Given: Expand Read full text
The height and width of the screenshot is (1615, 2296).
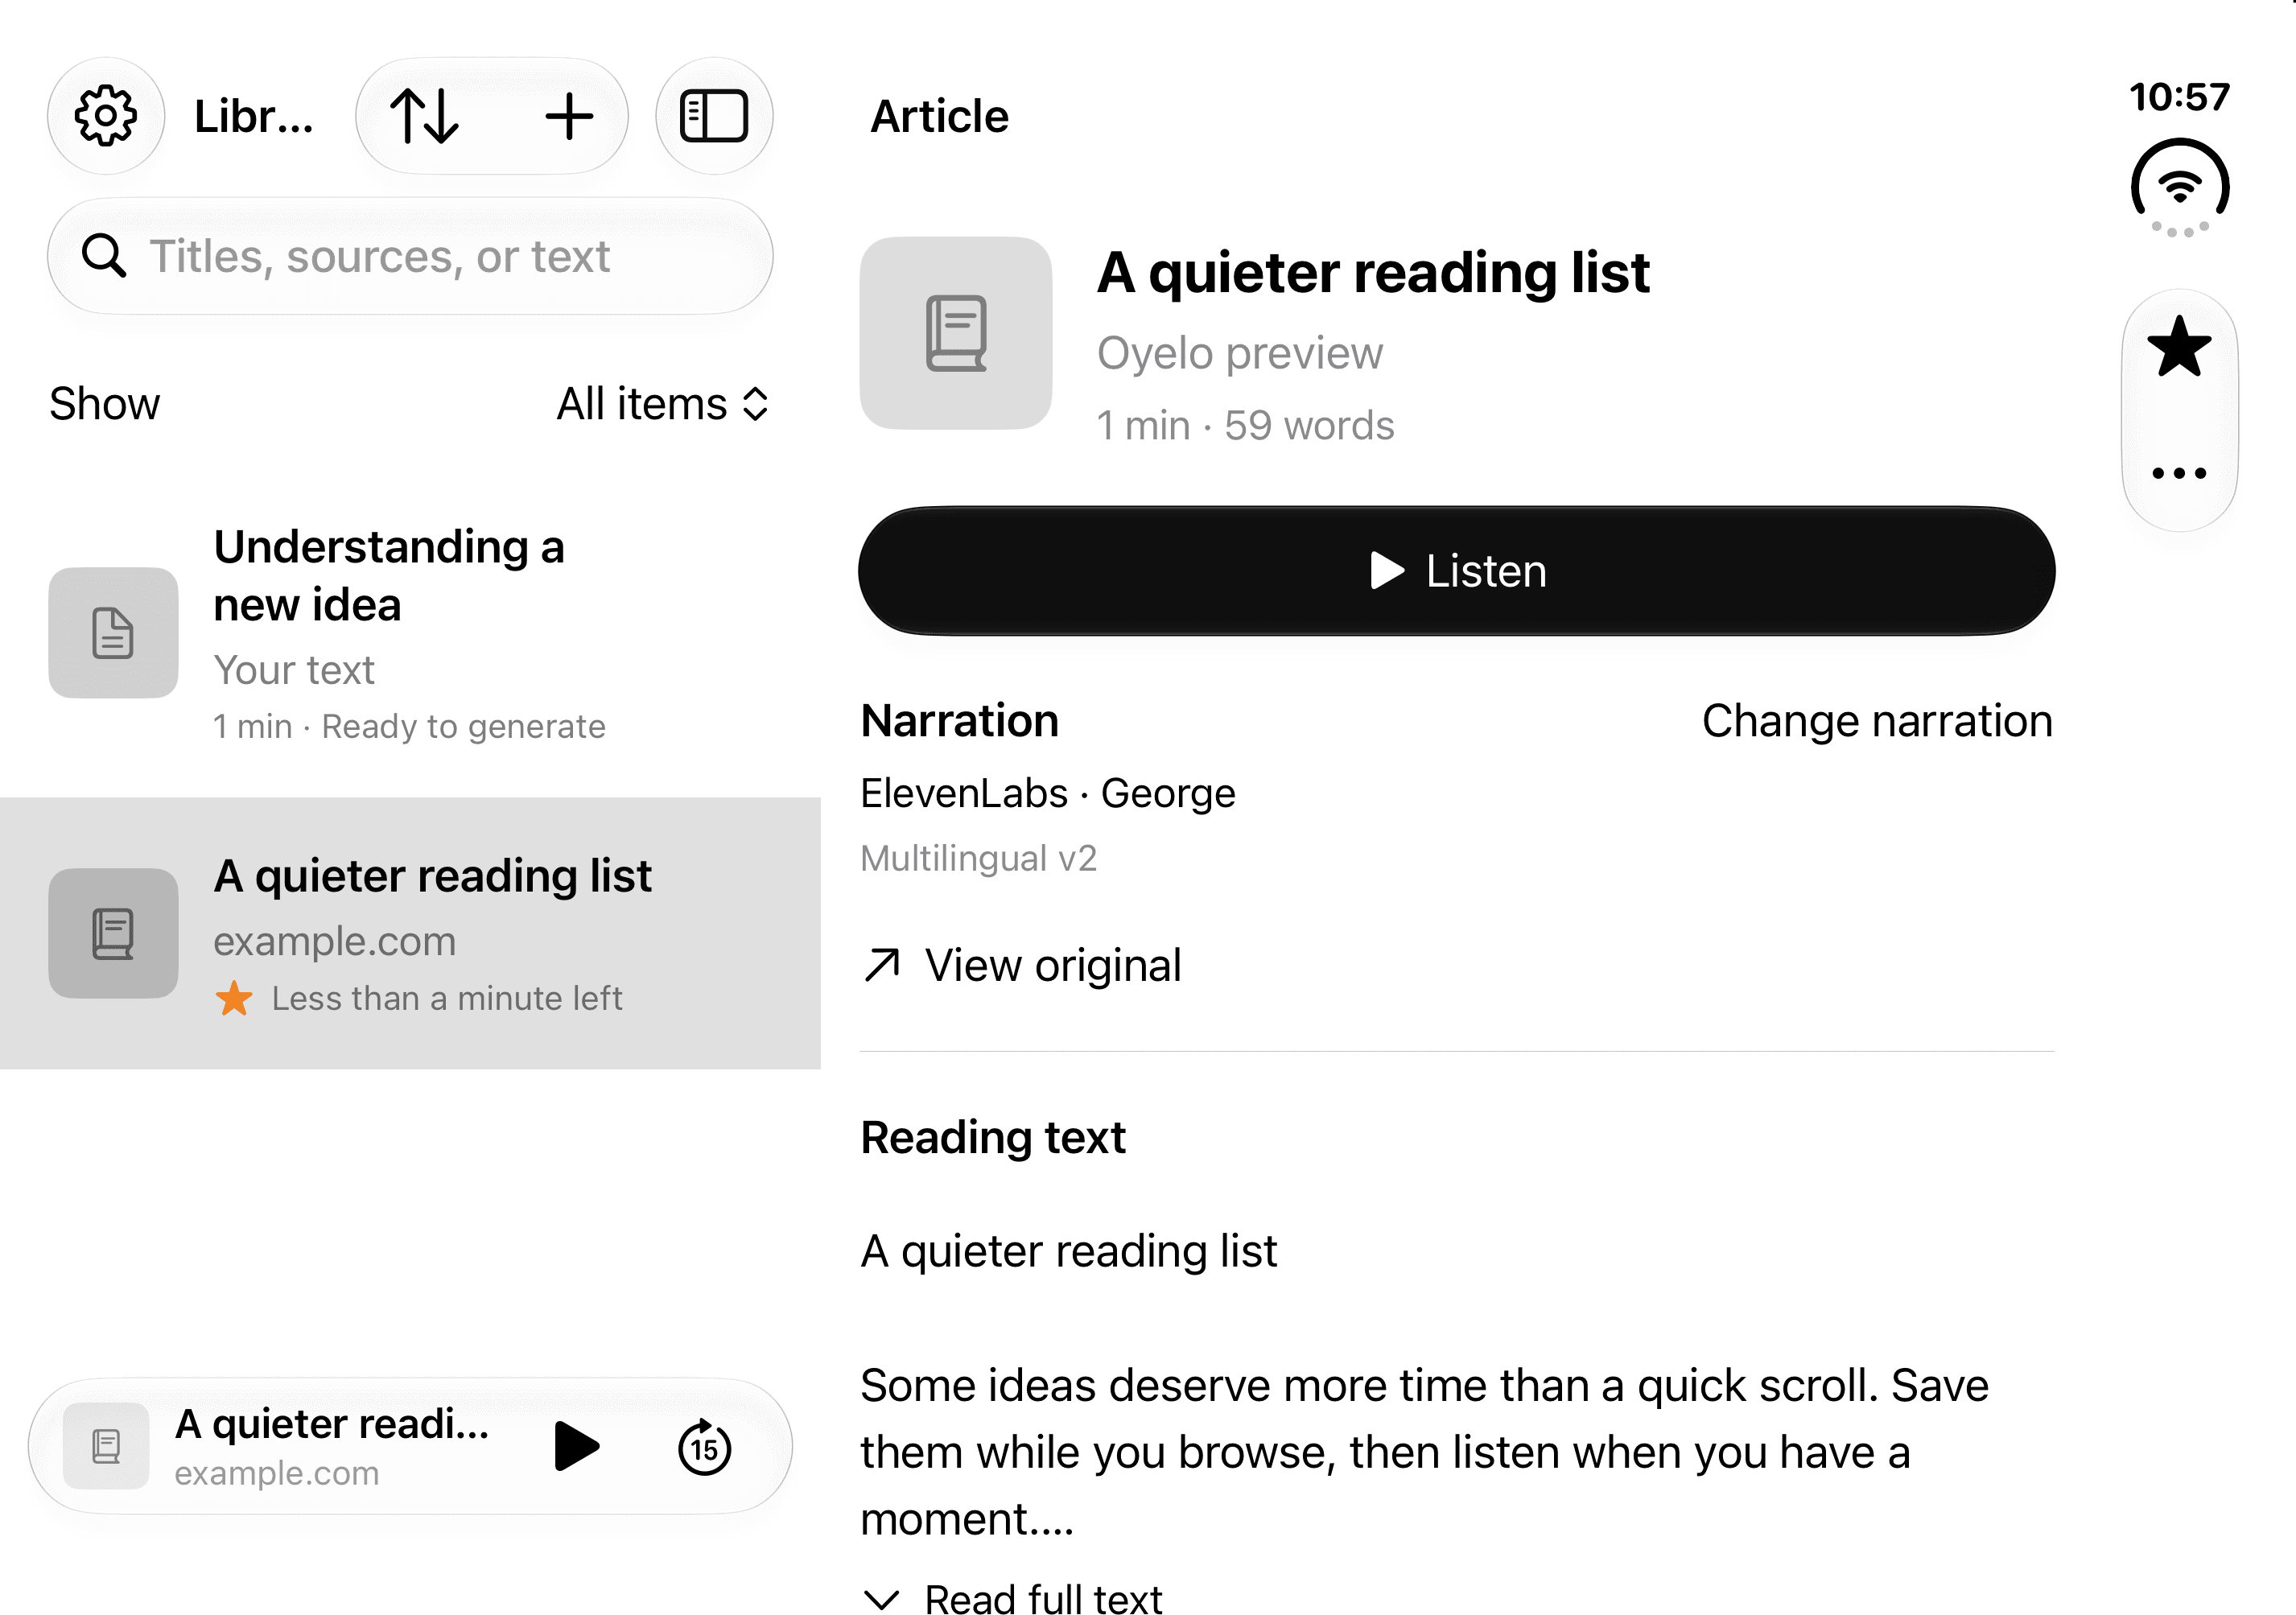Looking at the screenshot, I should click(1012, 1598).
